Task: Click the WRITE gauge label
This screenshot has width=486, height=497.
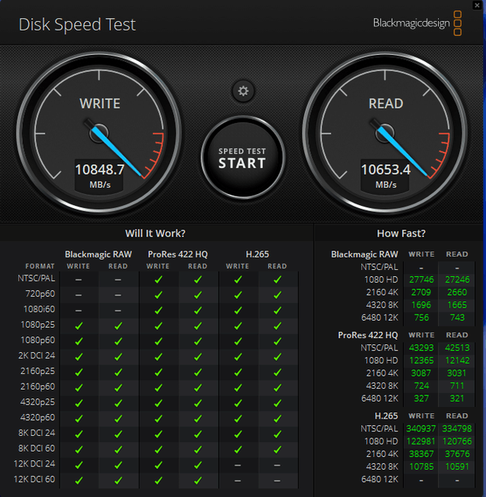Action: tap(100, 103)
